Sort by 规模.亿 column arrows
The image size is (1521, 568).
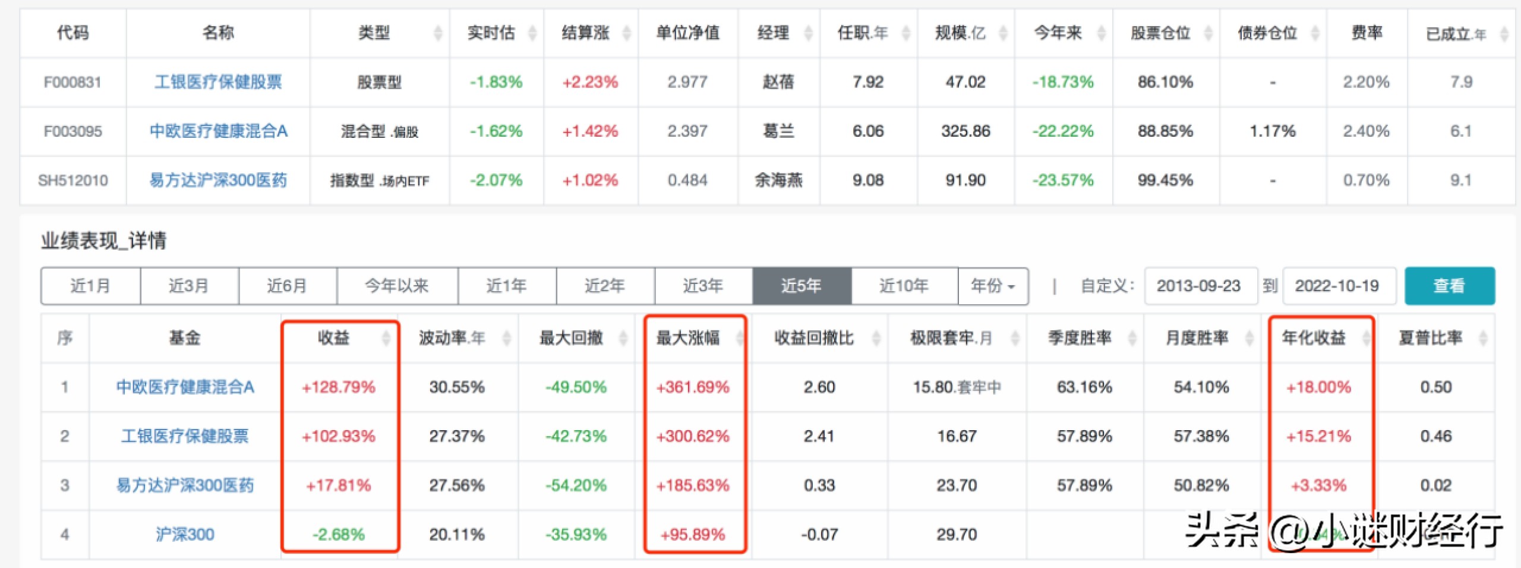point(1003,33)
